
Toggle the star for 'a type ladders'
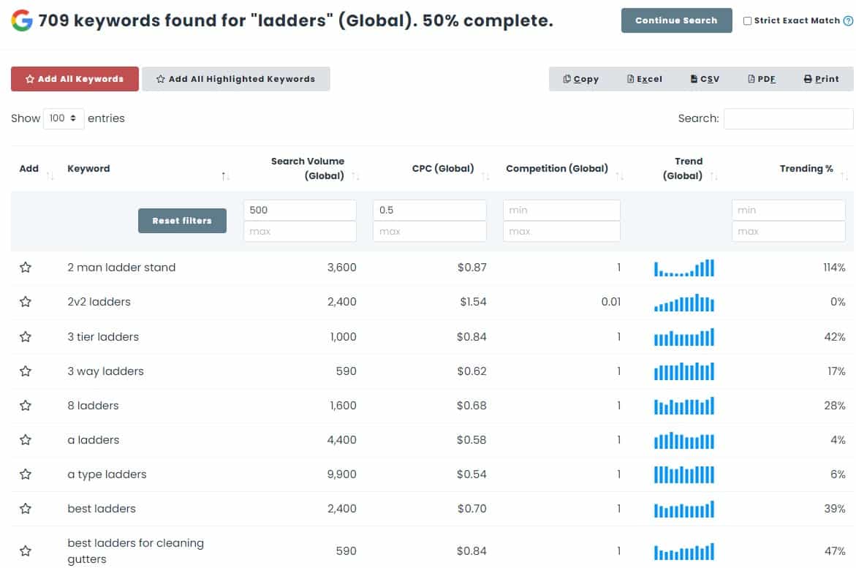point(26,474)
